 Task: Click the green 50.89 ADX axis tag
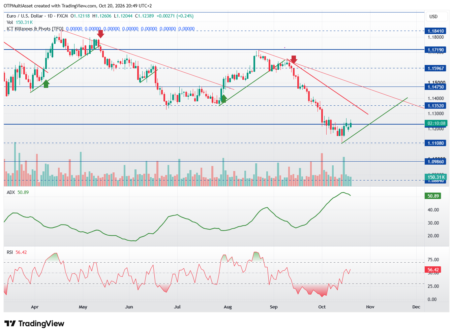(433, 196)
